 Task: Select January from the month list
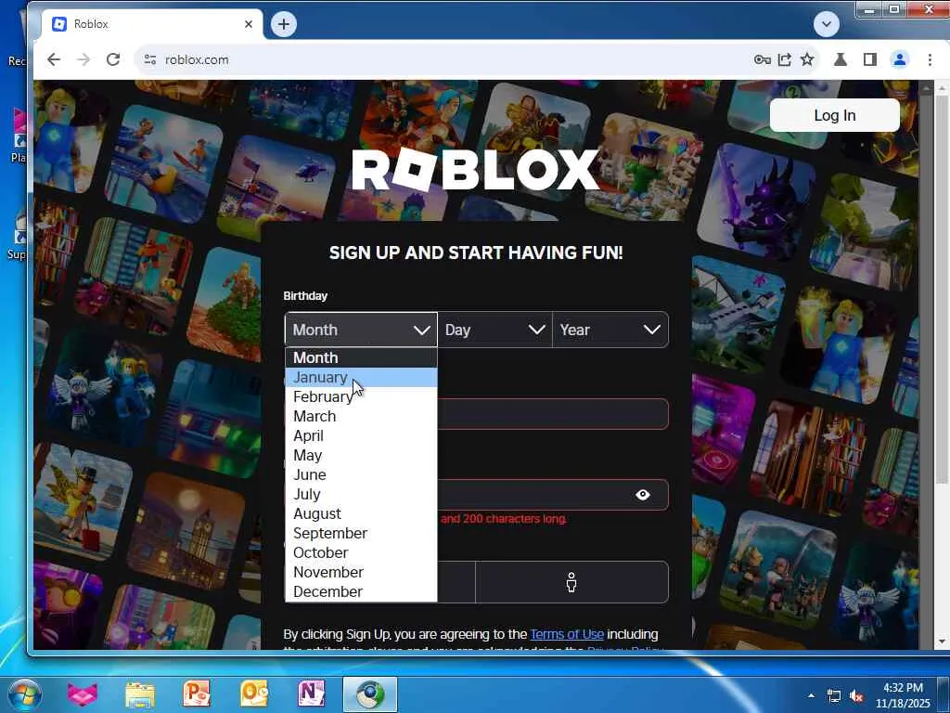(361, 377)
